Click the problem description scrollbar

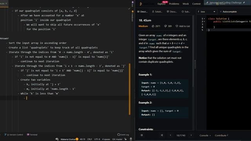pos(193,51)
